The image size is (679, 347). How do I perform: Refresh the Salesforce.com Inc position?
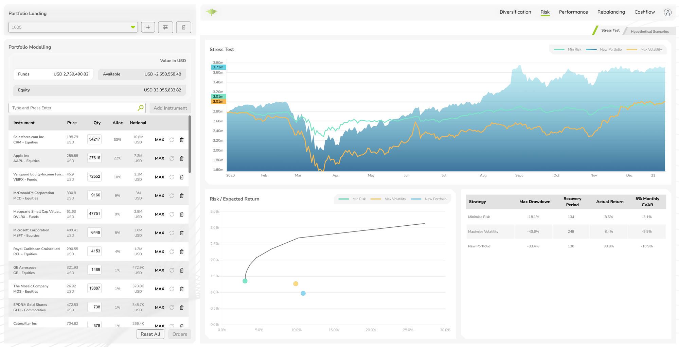[x=171, y=139]
